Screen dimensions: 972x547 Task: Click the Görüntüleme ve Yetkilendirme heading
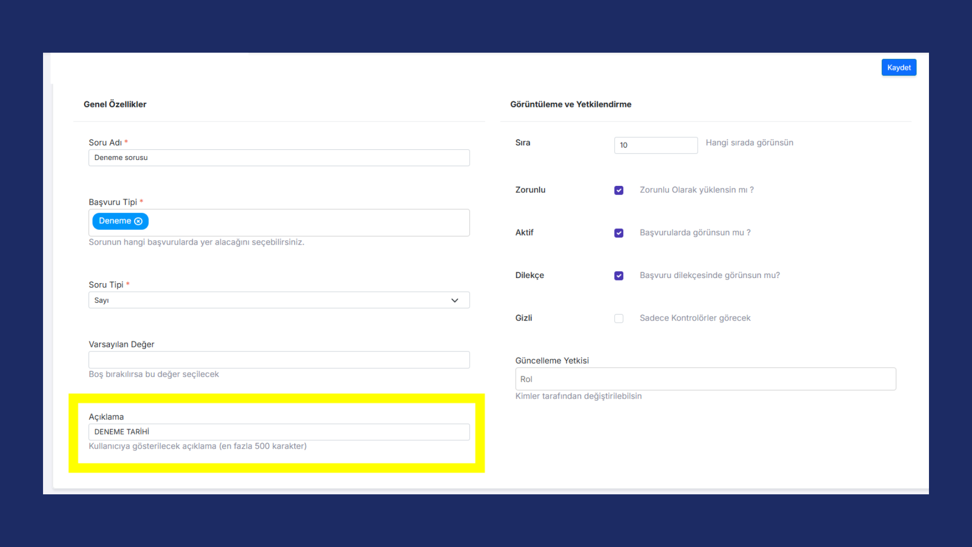pos(571,104)
